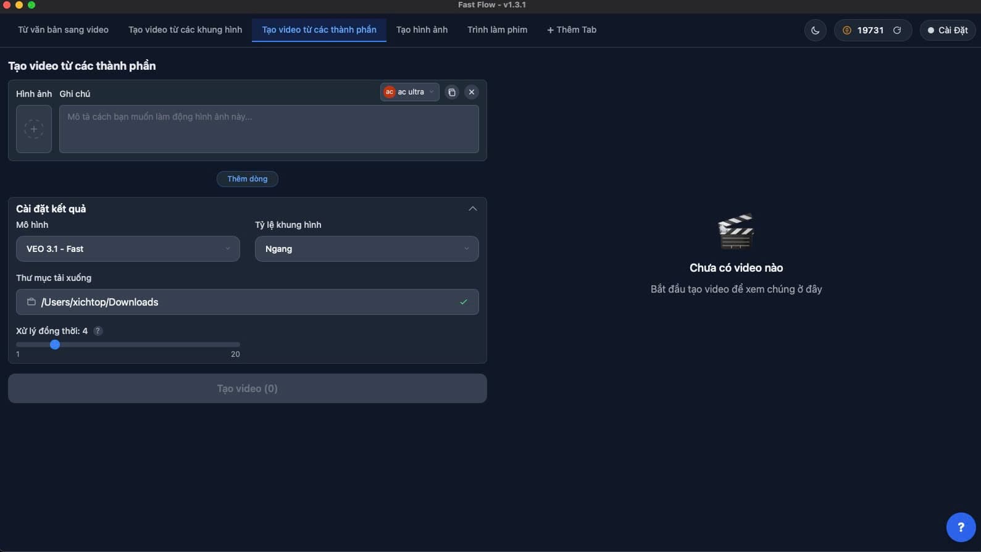Click the red ac avatar icon

390,92
